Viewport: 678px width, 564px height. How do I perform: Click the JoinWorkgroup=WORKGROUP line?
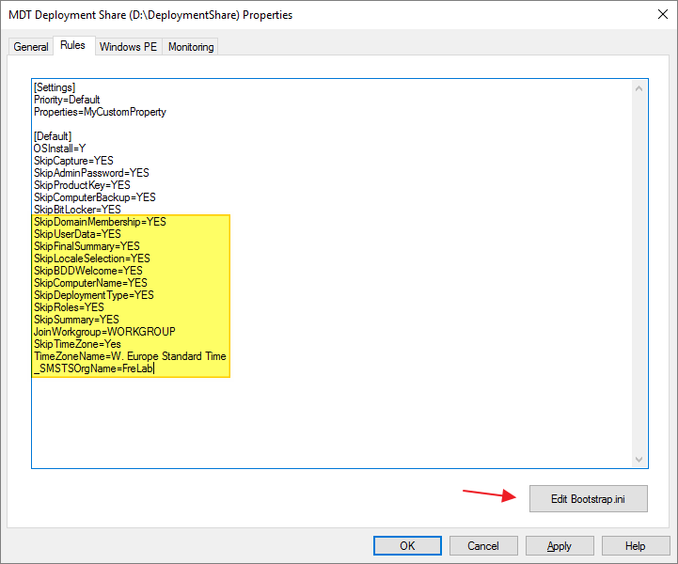(x=104, y=332)
